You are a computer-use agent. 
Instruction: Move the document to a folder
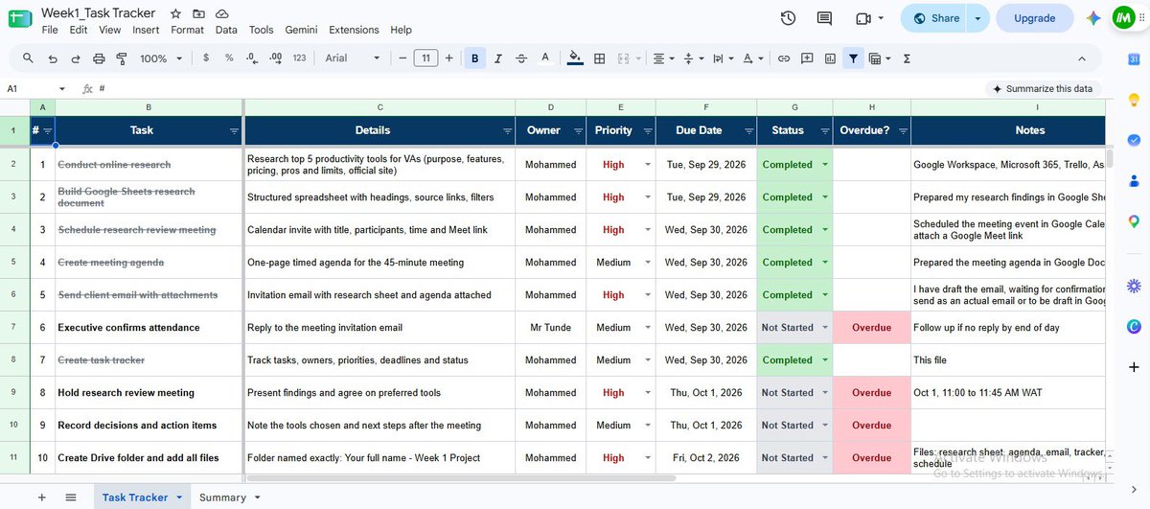click(198, 14)
